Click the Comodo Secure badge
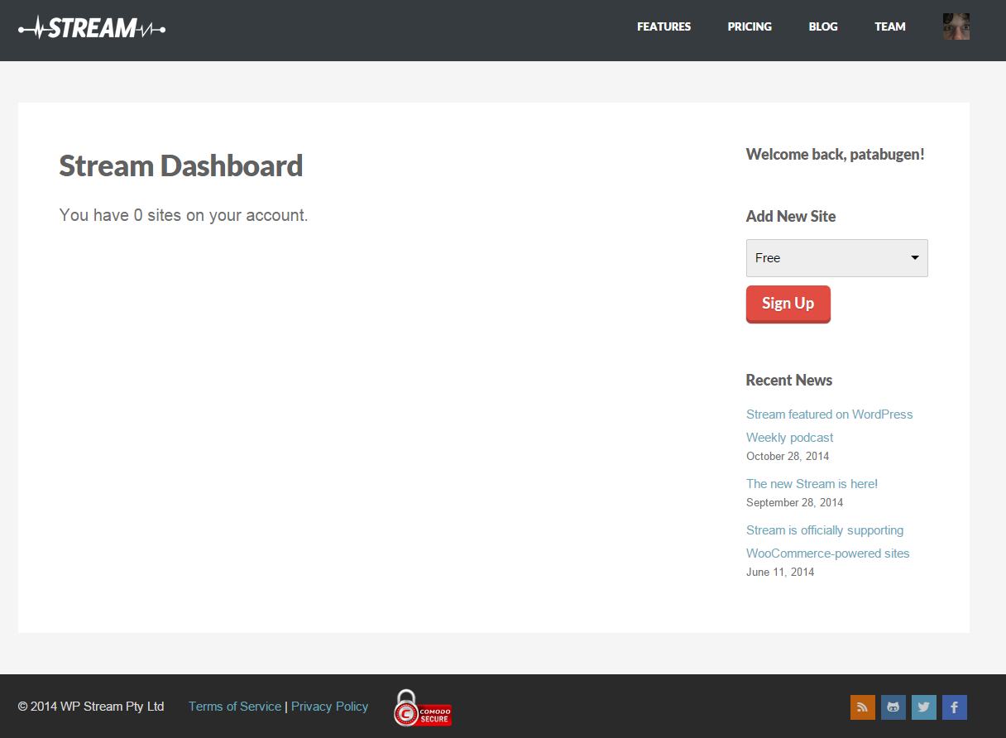 pos(422,708)
